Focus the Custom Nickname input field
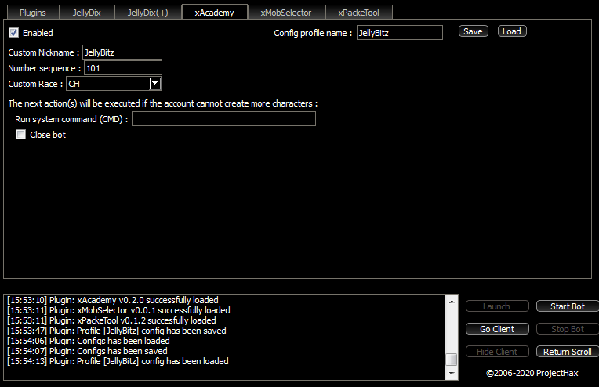Image resolution: width=599 pixels, height=387 pixels. tap(122, 52)
